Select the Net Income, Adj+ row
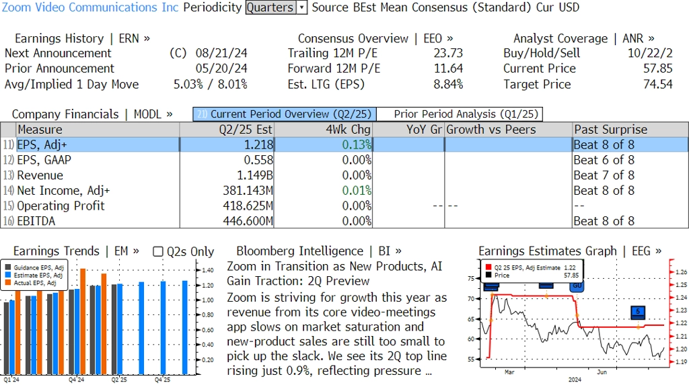This screenshot has height=385, width=689. point(344,191)
